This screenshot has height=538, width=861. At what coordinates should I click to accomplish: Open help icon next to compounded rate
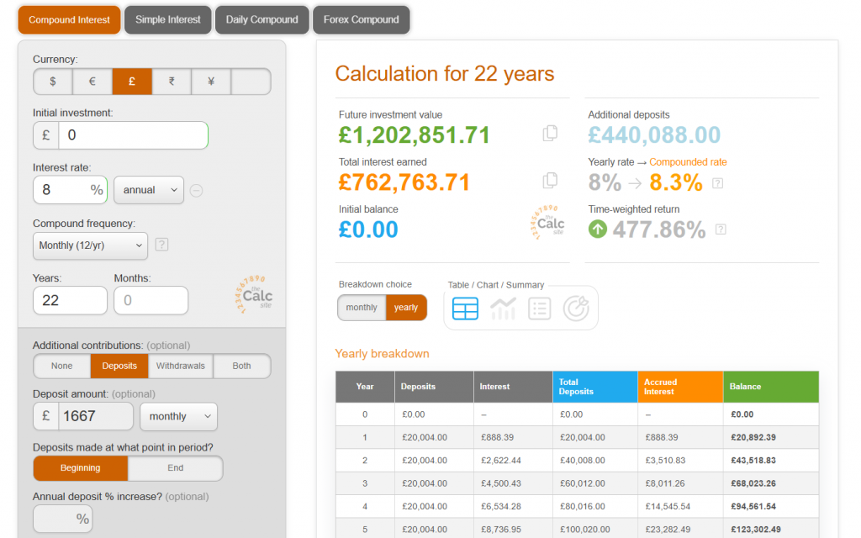(x=719, y=182)
